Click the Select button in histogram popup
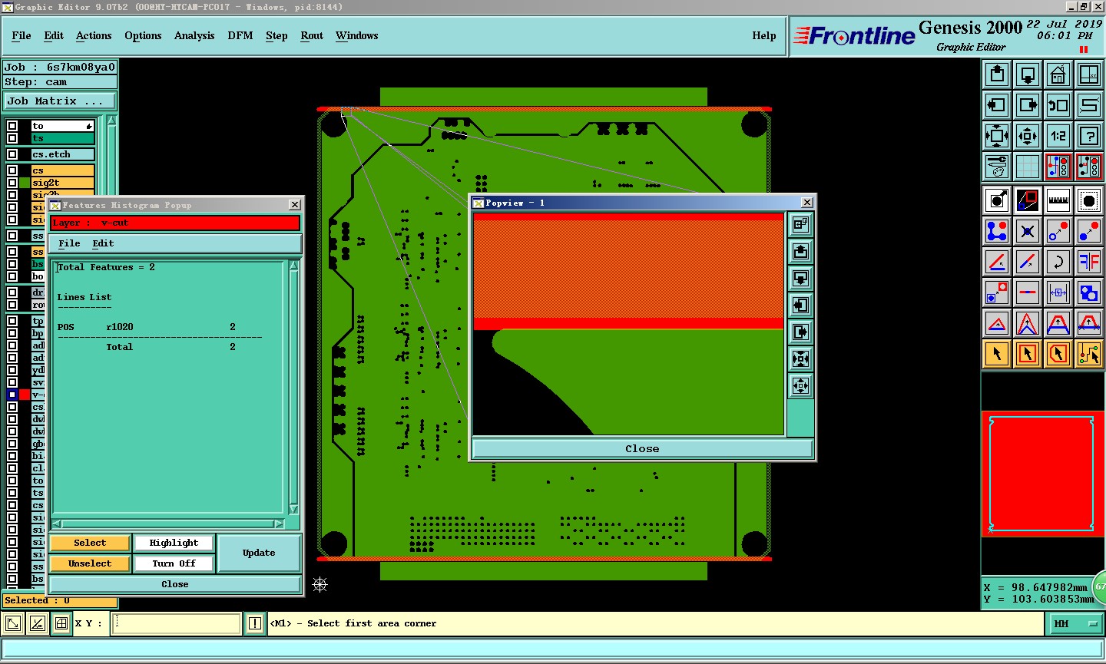Screen dimensions: 1106x664 (90, 543)
